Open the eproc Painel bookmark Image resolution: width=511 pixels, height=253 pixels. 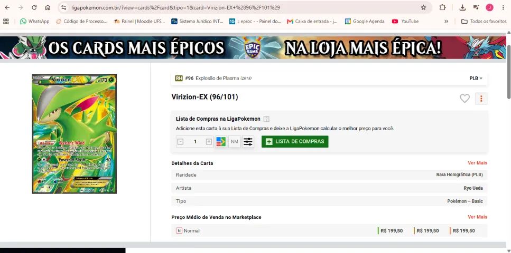point(255,21)
